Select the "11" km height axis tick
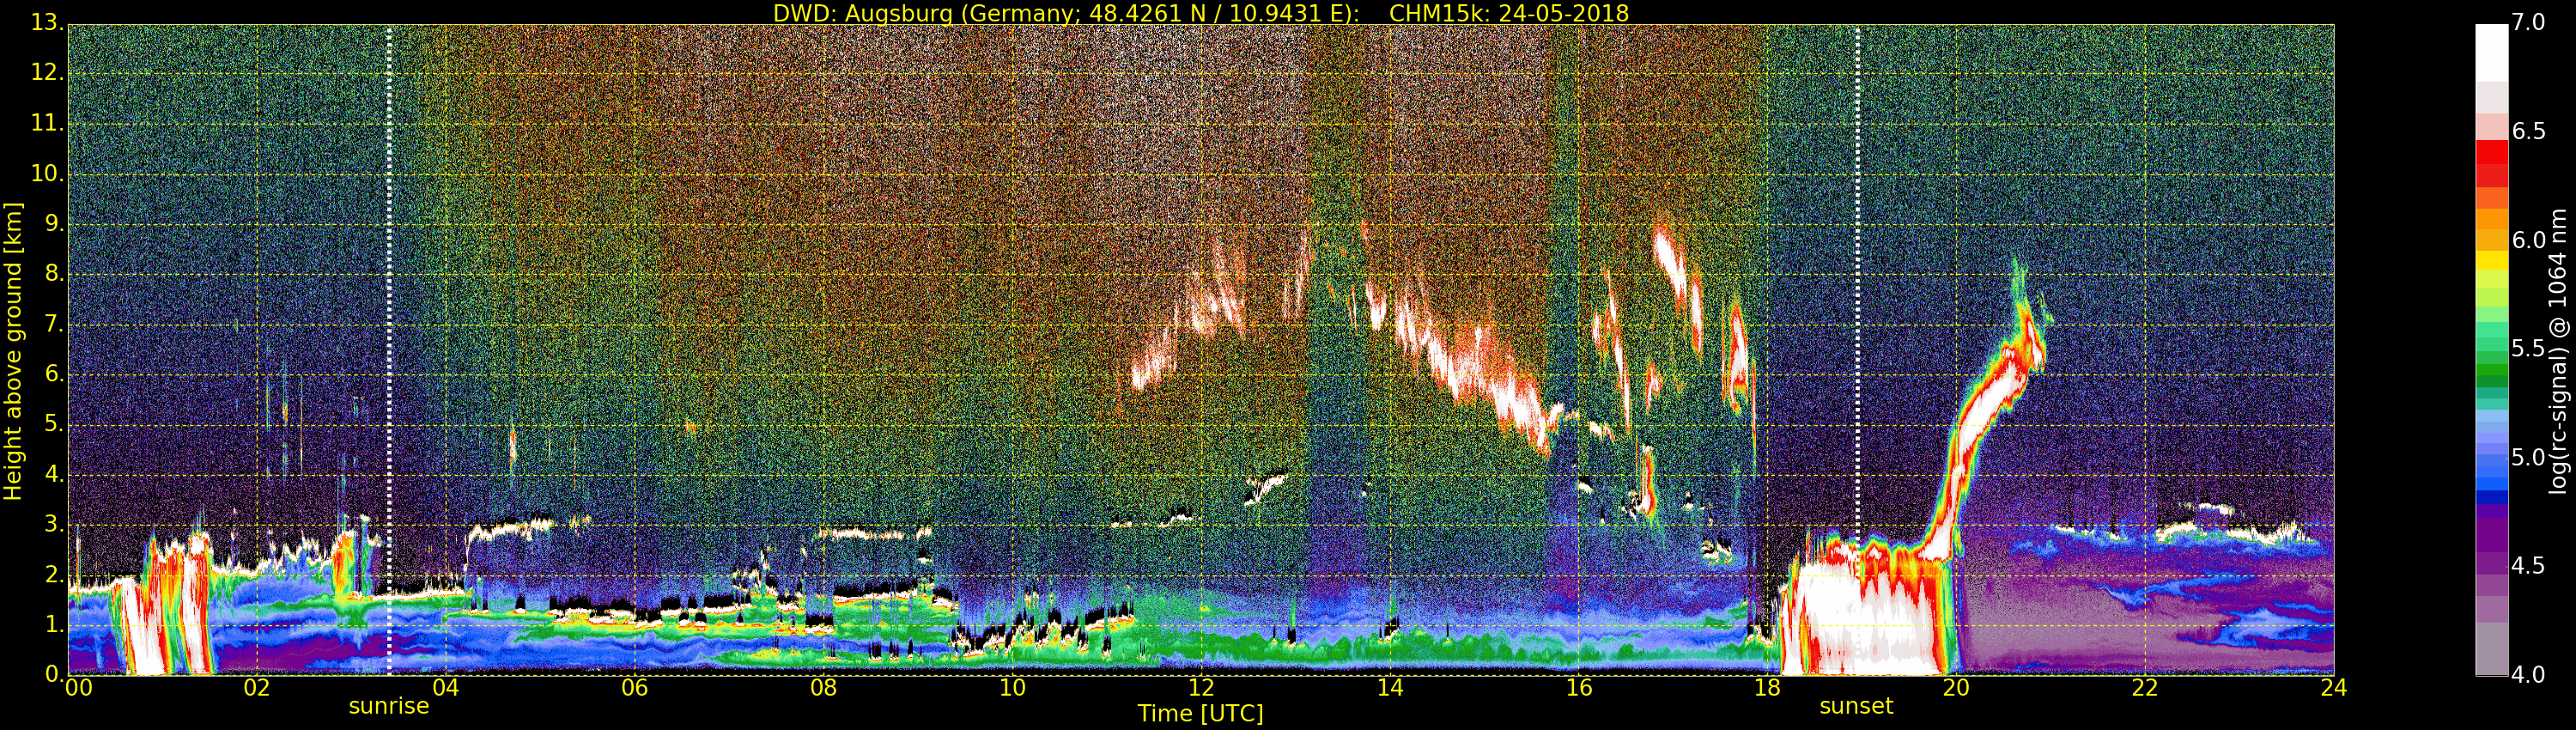The height and width of the screenshot is (730, 2576). [46, 123]
